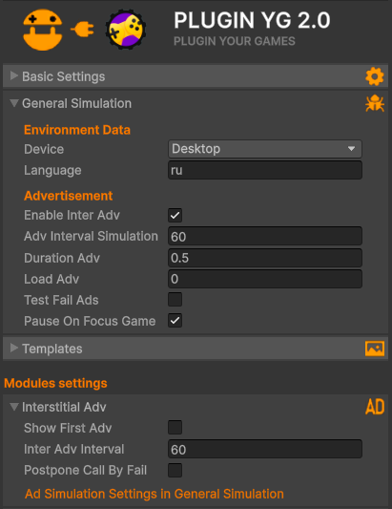Click the Pause On Focus Game label
The image size is (392, 509).
(90, 321)
